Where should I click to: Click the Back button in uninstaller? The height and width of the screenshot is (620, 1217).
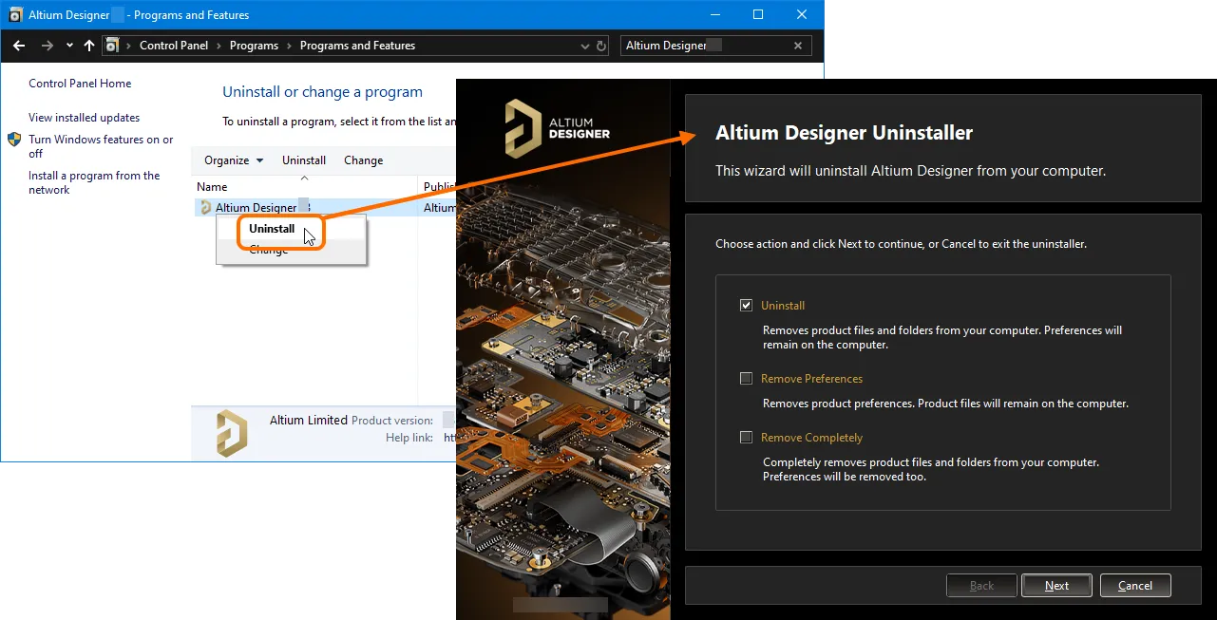tap(981, 586)
